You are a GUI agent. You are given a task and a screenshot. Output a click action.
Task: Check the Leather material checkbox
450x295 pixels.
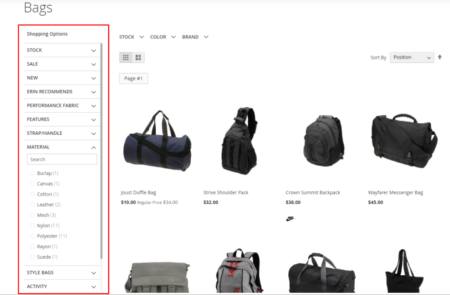(33, 205)
